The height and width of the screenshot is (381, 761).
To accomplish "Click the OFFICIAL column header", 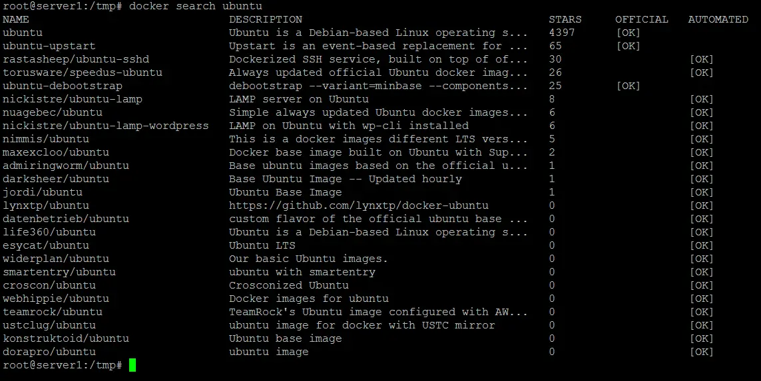I will click(642, 19).
